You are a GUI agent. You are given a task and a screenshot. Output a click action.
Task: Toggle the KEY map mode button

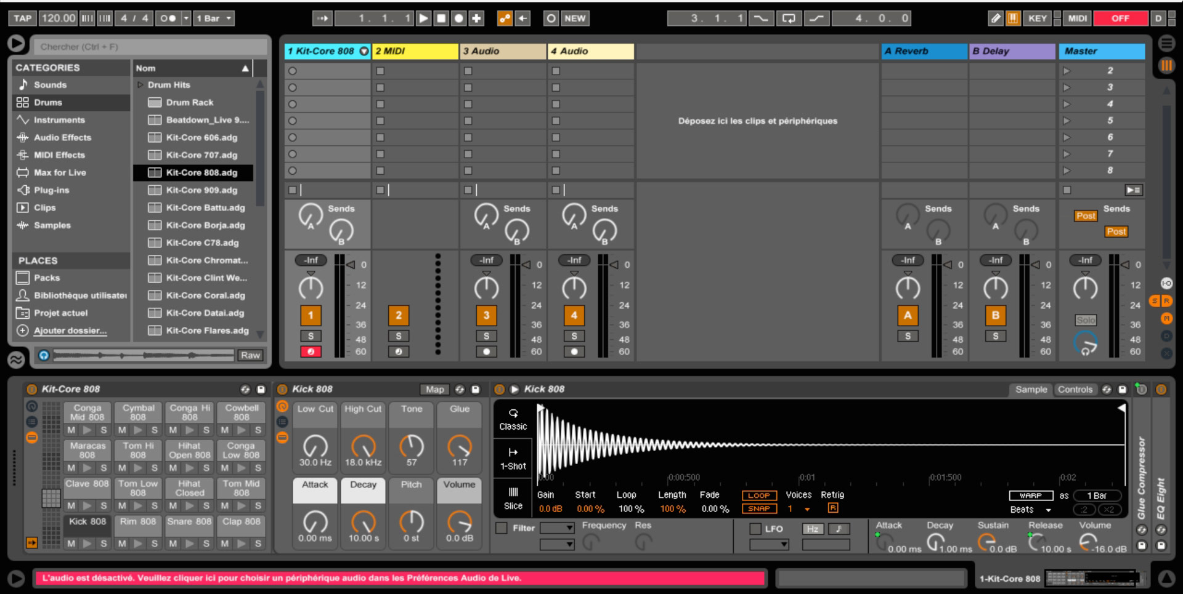tap(1038, 18)
